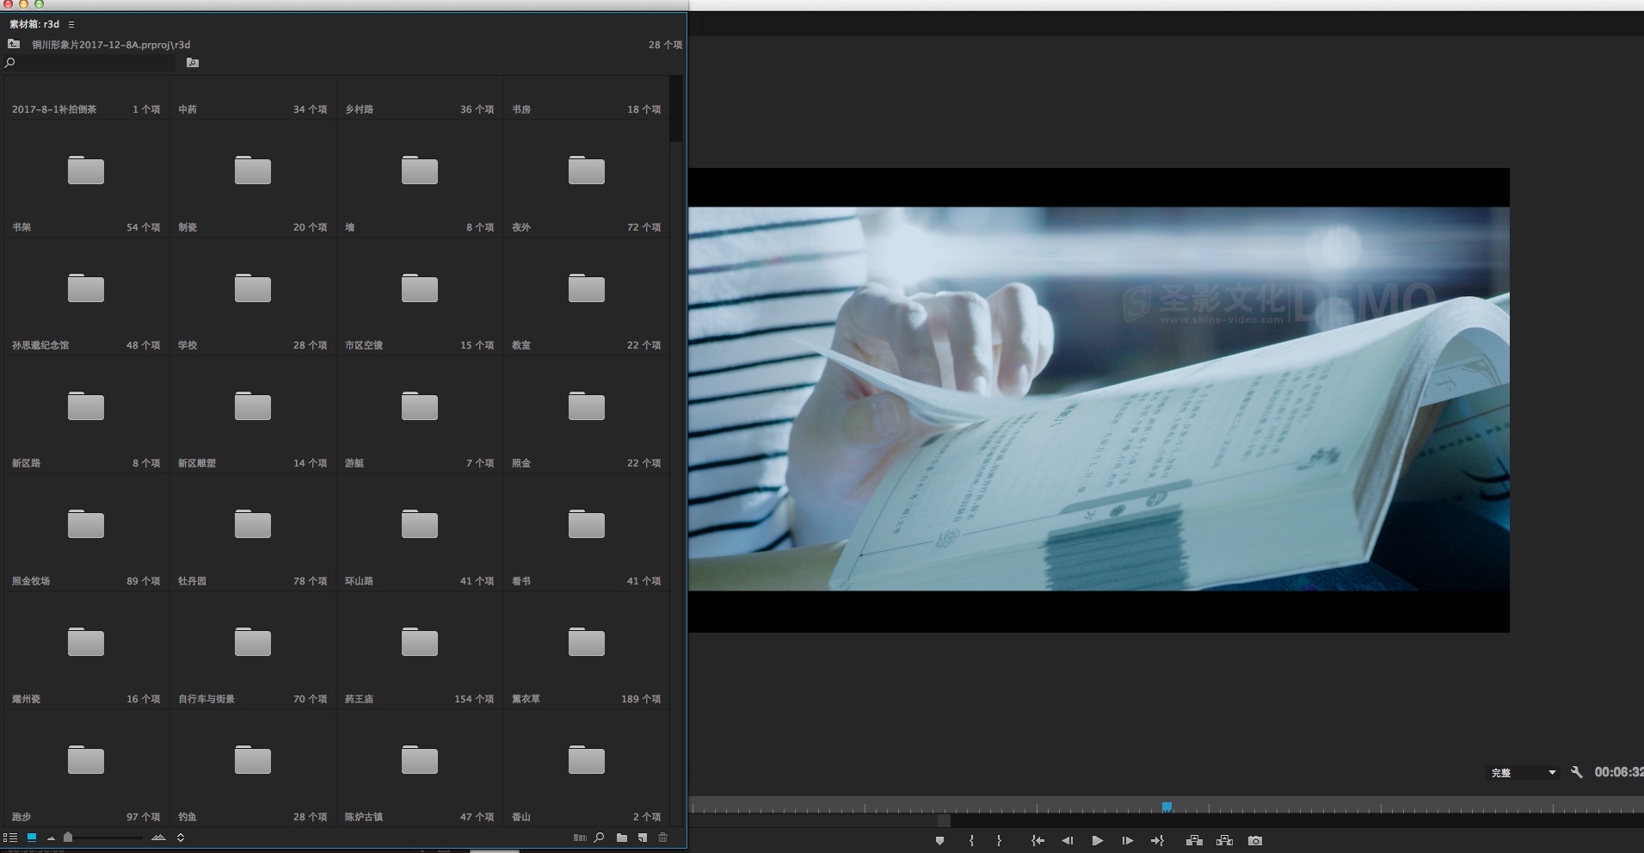Screen dimensions: 1644x853
Task: Click Automate to Sequence icon
Action: [x=580, y=838]
